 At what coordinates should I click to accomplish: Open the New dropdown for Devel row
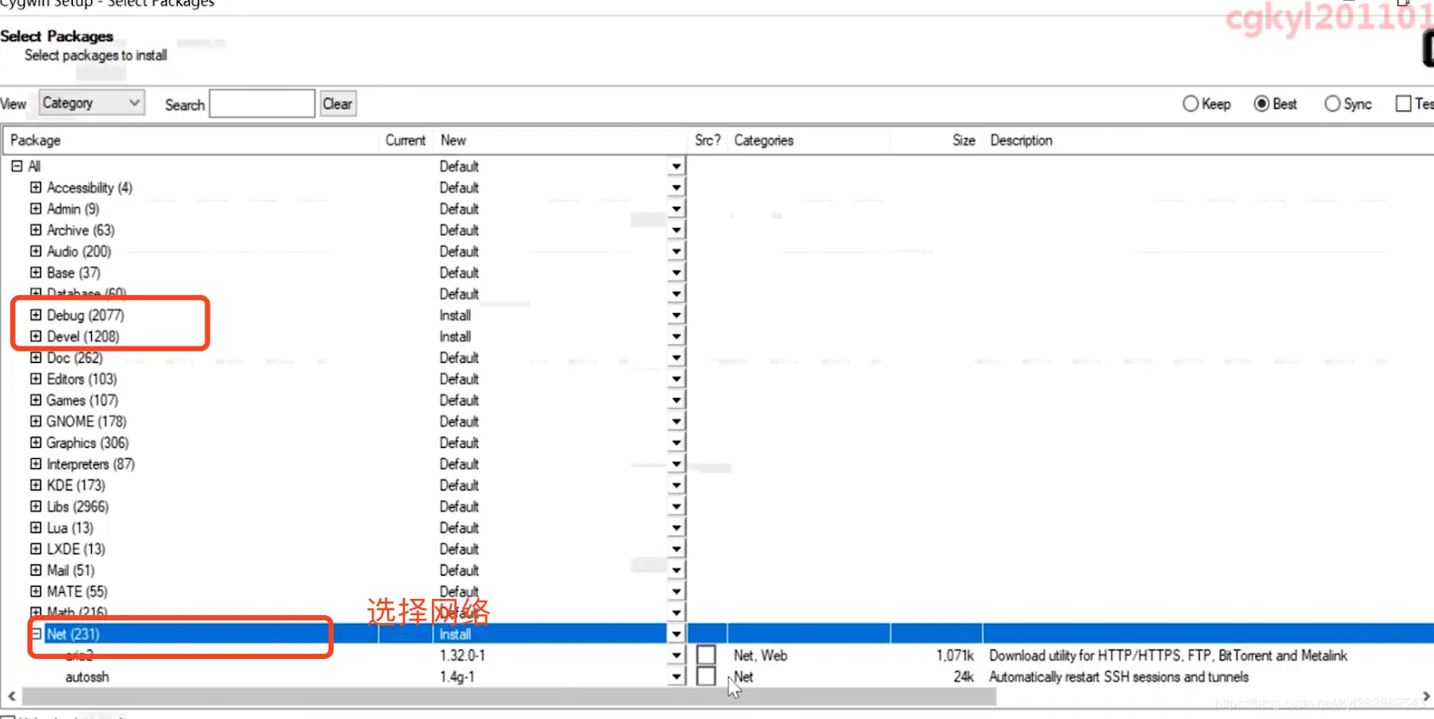pyautogui.click(x=677, y=337)
